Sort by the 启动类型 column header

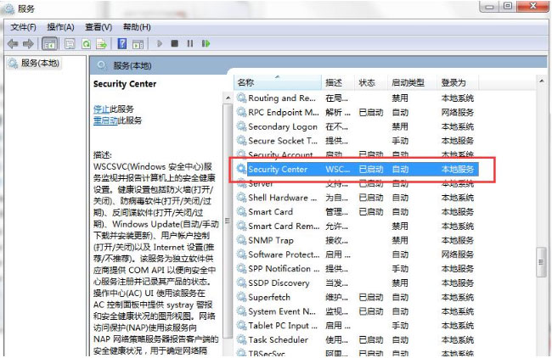coord(412,82)
